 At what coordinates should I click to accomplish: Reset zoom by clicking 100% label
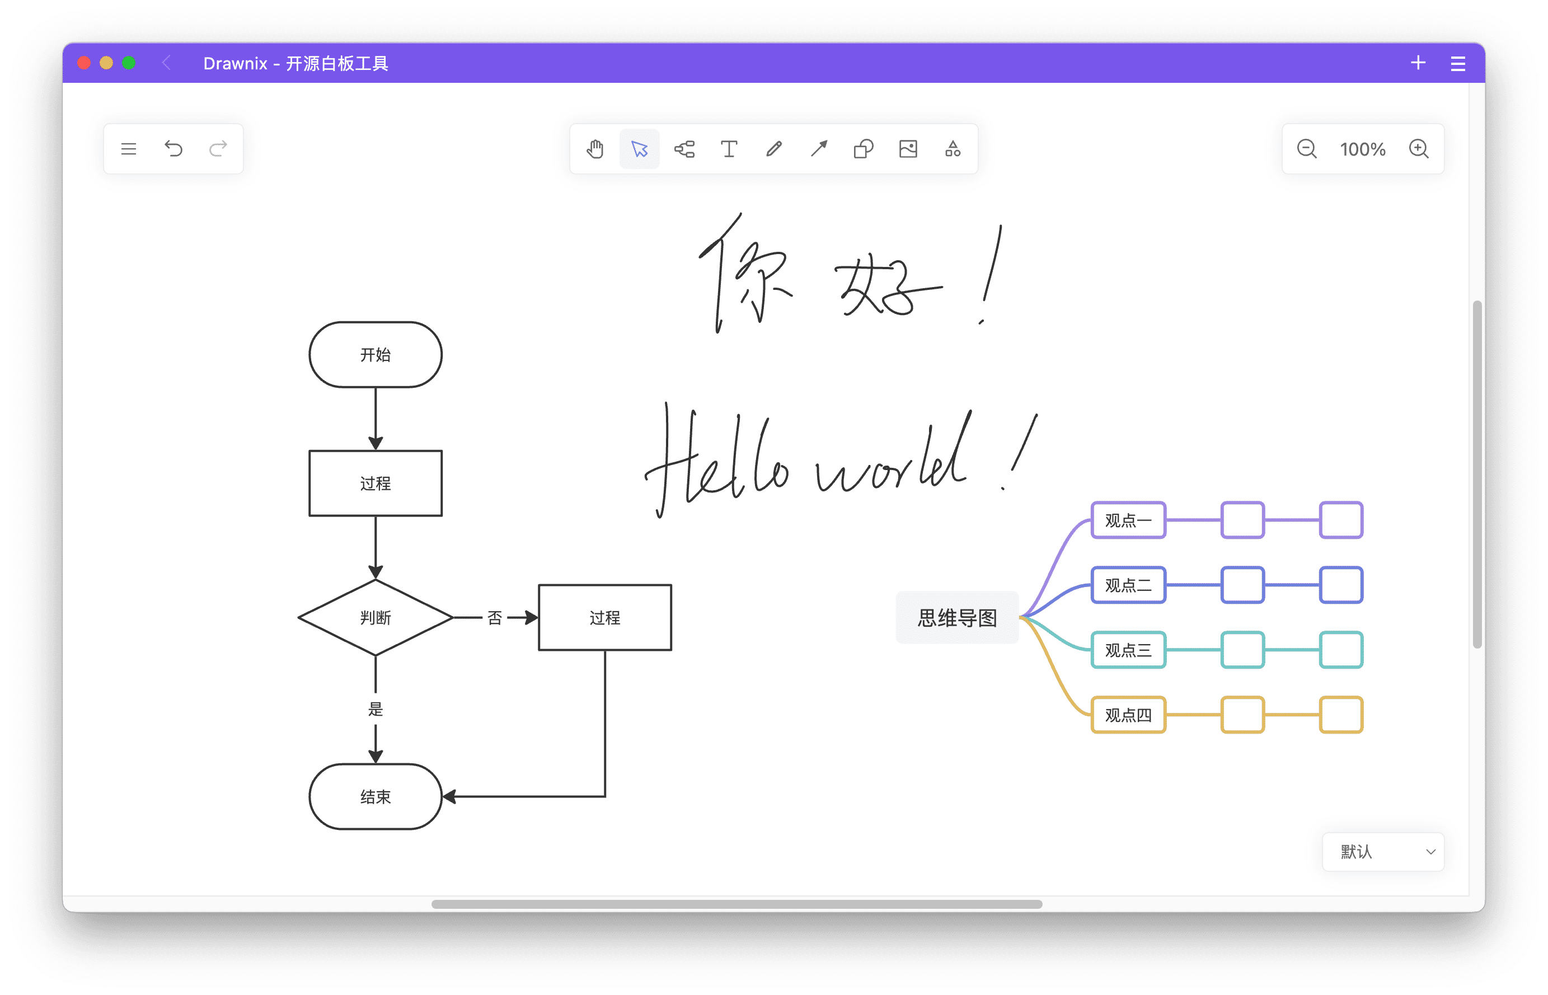[1363, 149]
